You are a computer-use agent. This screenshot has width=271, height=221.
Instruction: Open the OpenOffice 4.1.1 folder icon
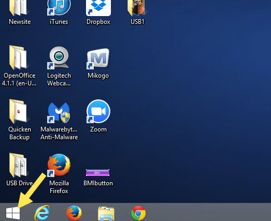tap(18, 57)
